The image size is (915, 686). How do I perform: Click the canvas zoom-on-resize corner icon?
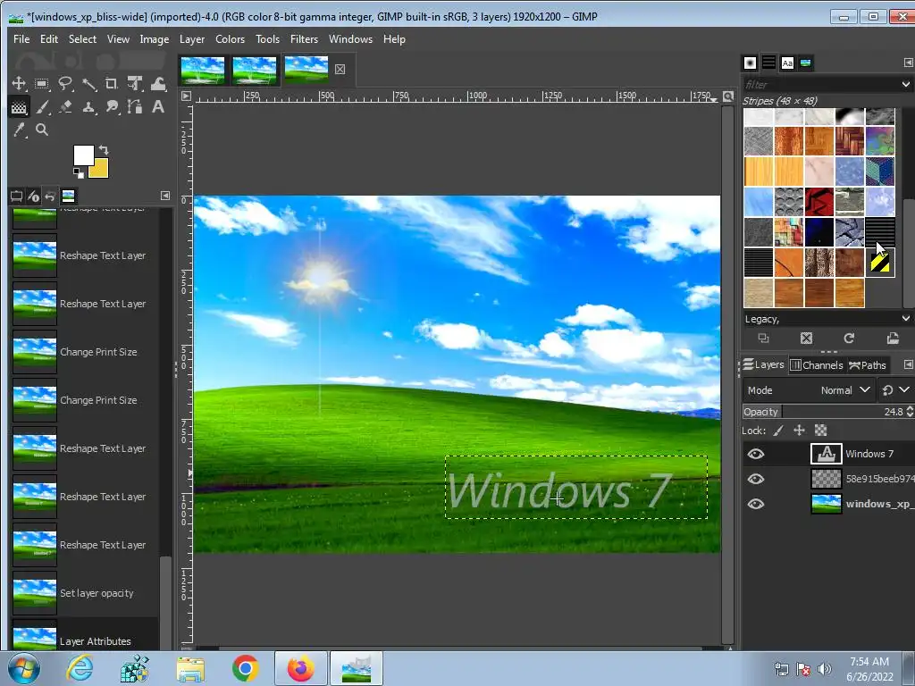(727, 96)
